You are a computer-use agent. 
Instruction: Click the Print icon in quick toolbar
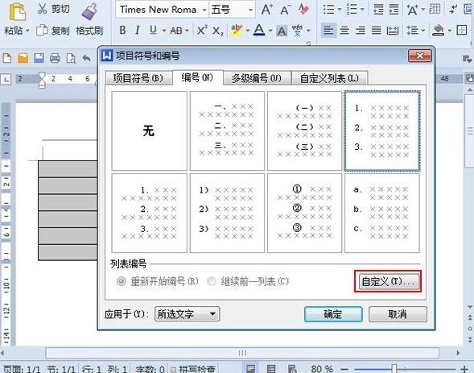pyautogui.click(x=55, y=57)
